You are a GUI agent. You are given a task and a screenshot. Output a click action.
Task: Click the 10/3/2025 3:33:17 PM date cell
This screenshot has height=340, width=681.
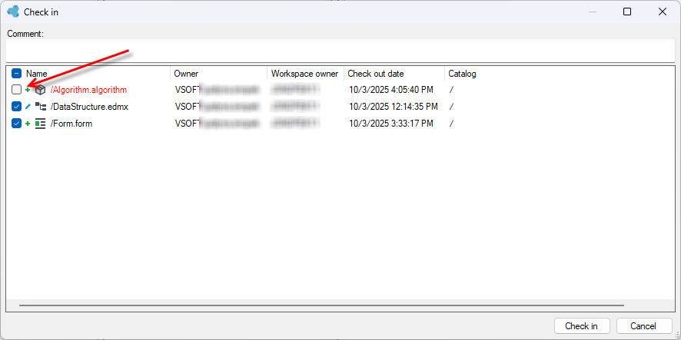(x=391, y=124)
